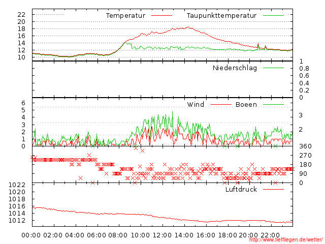Image resolution: width=325 pixels, height=244 pixels.
Task: Click the Taupunkttemperatur legend label
Action: coord(221,16)
